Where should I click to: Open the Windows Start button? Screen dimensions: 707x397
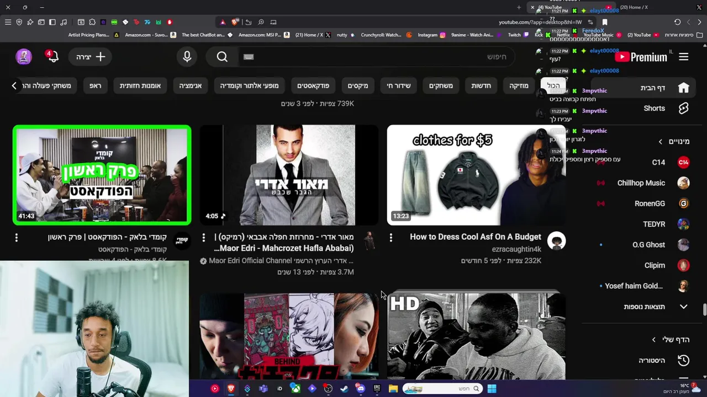tap(492, 389)
